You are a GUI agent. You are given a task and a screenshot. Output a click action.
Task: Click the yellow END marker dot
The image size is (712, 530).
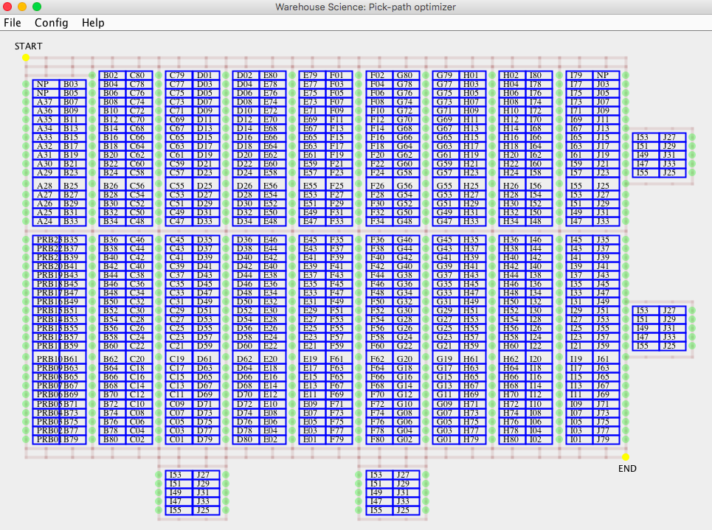pos(626,458)
